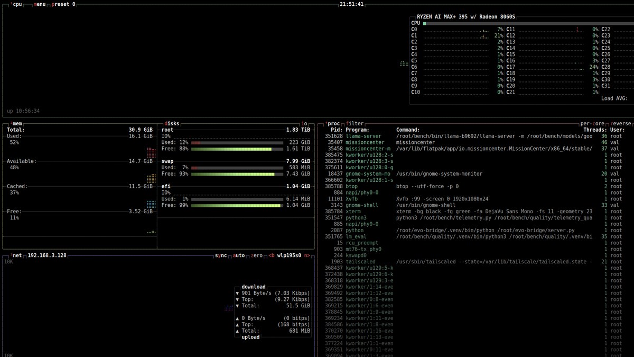Select the kworker/u128:2-s process row
The image size is (634, 357).
tap(475, 155)
